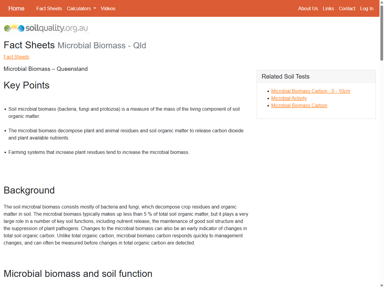
Task: Open the Home menu item
Action: point(16,8)
